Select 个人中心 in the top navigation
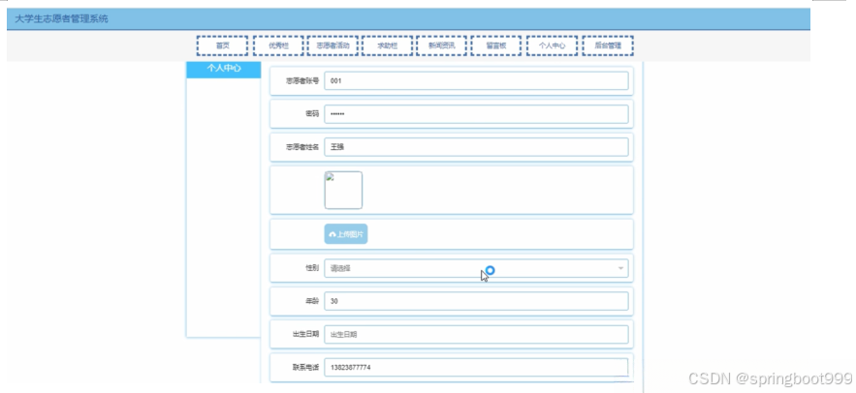The width and height of the screenshot is (856, 393). point(552,45)
